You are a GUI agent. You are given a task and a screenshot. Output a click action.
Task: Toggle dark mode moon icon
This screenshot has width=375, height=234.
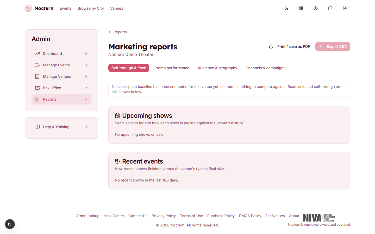point(286,8)
